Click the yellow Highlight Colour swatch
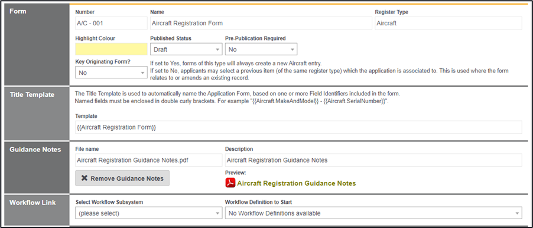 pos(111,49)
